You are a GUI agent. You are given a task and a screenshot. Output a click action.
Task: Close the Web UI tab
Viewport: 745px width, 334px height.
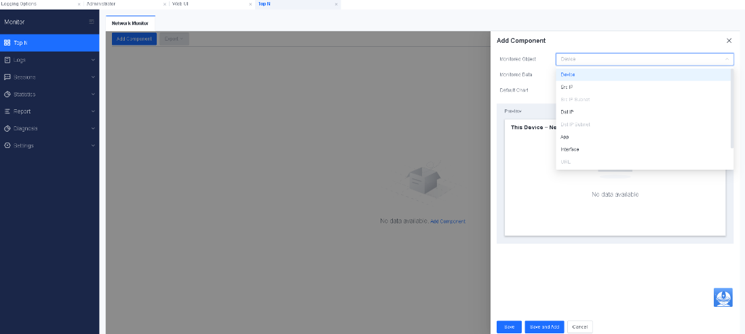click(x=250, y=4)
